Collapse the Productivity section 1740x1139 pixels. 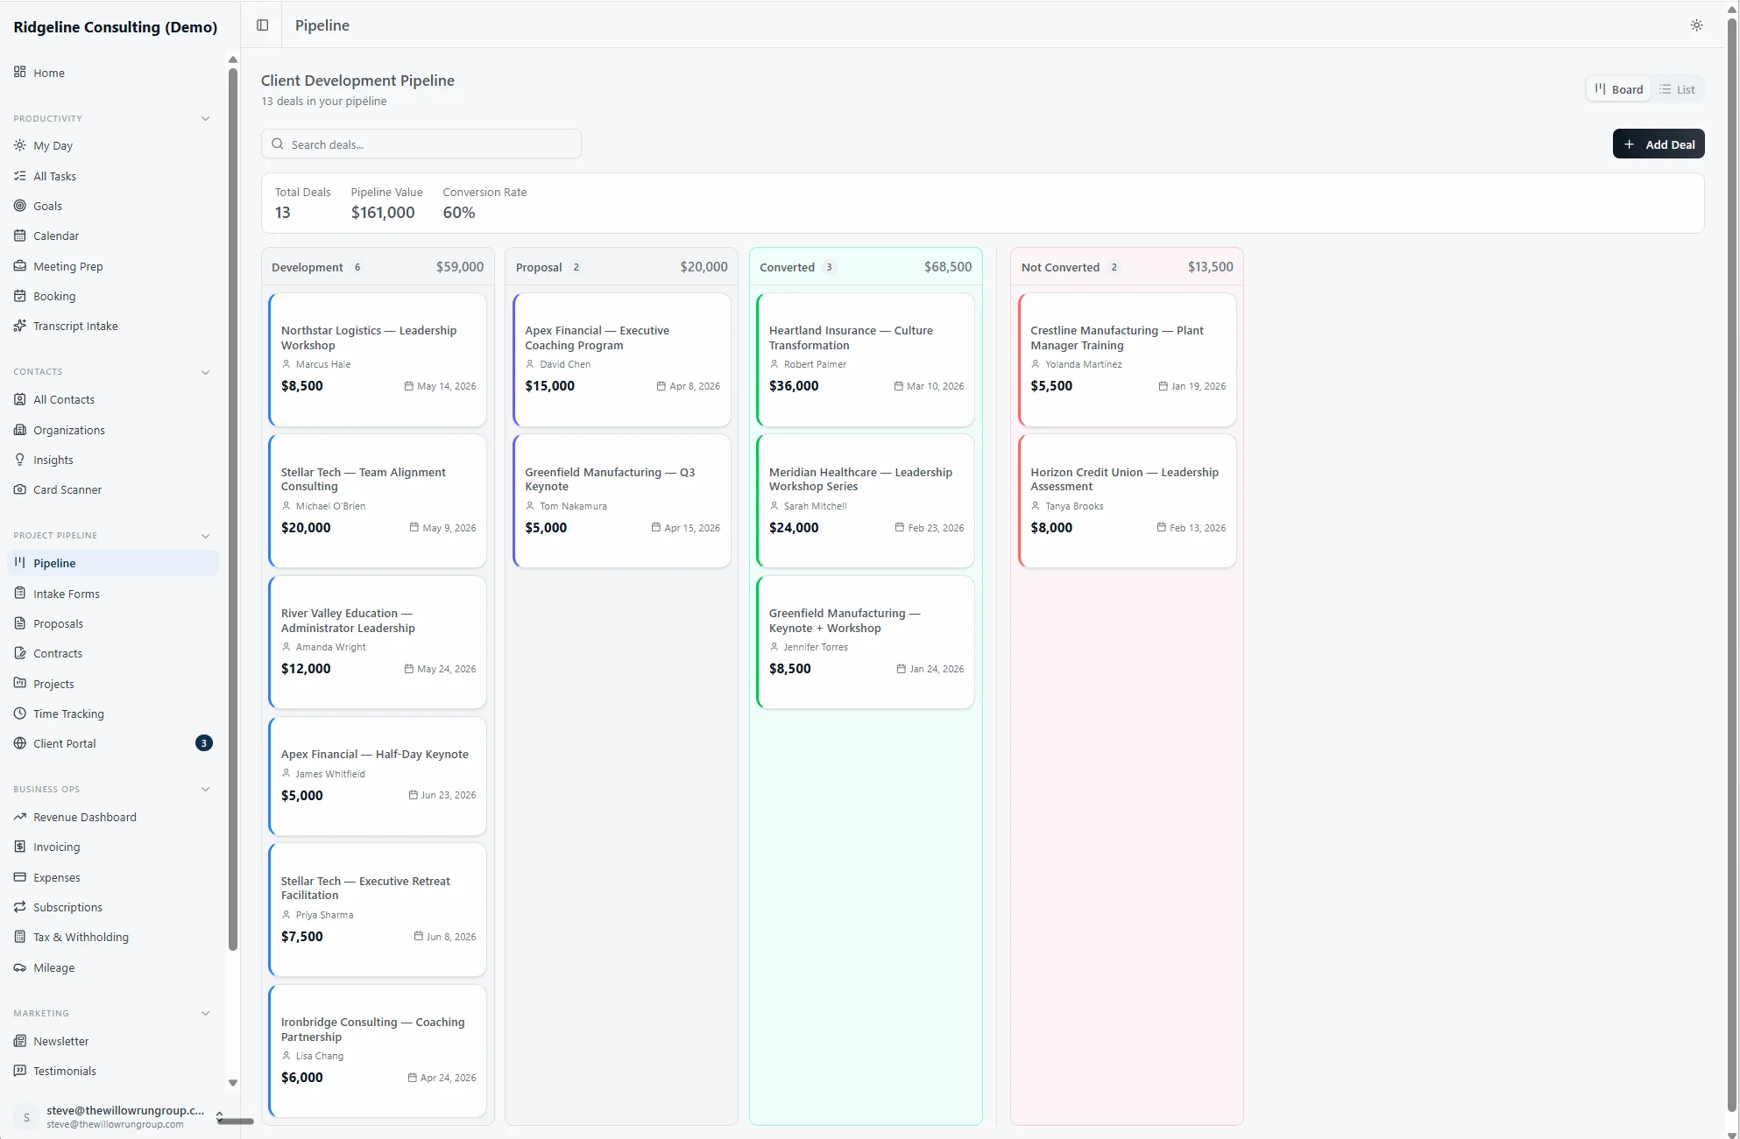pos(206,119)
